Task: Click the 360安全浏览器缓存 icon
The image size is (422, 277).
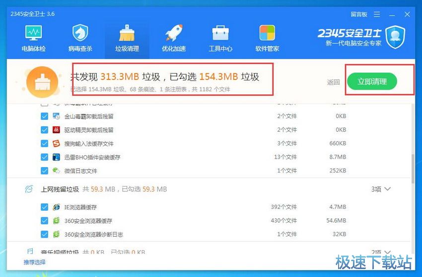Action: click(56, 221)
